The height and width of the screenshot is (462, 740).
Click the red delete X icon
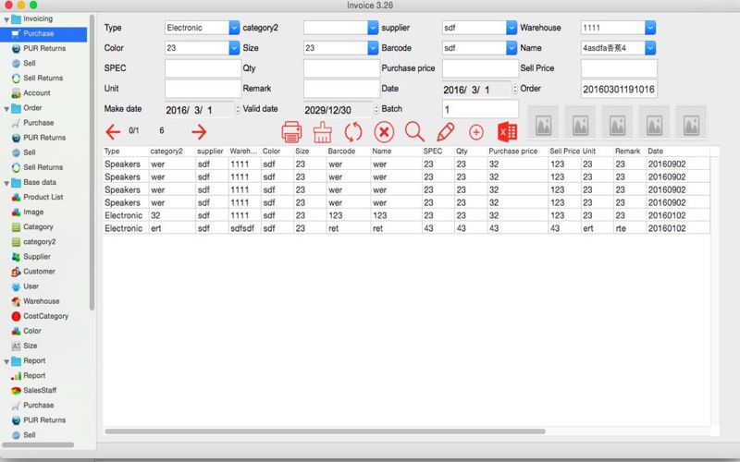[384, 132]
